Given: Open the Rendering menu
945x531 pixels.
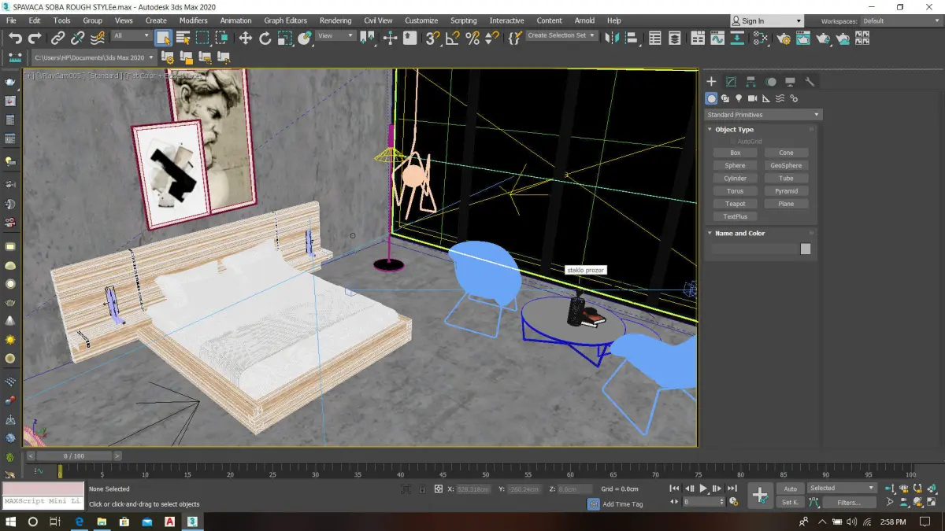Looking at the screenshot, I should click(335, 20).
